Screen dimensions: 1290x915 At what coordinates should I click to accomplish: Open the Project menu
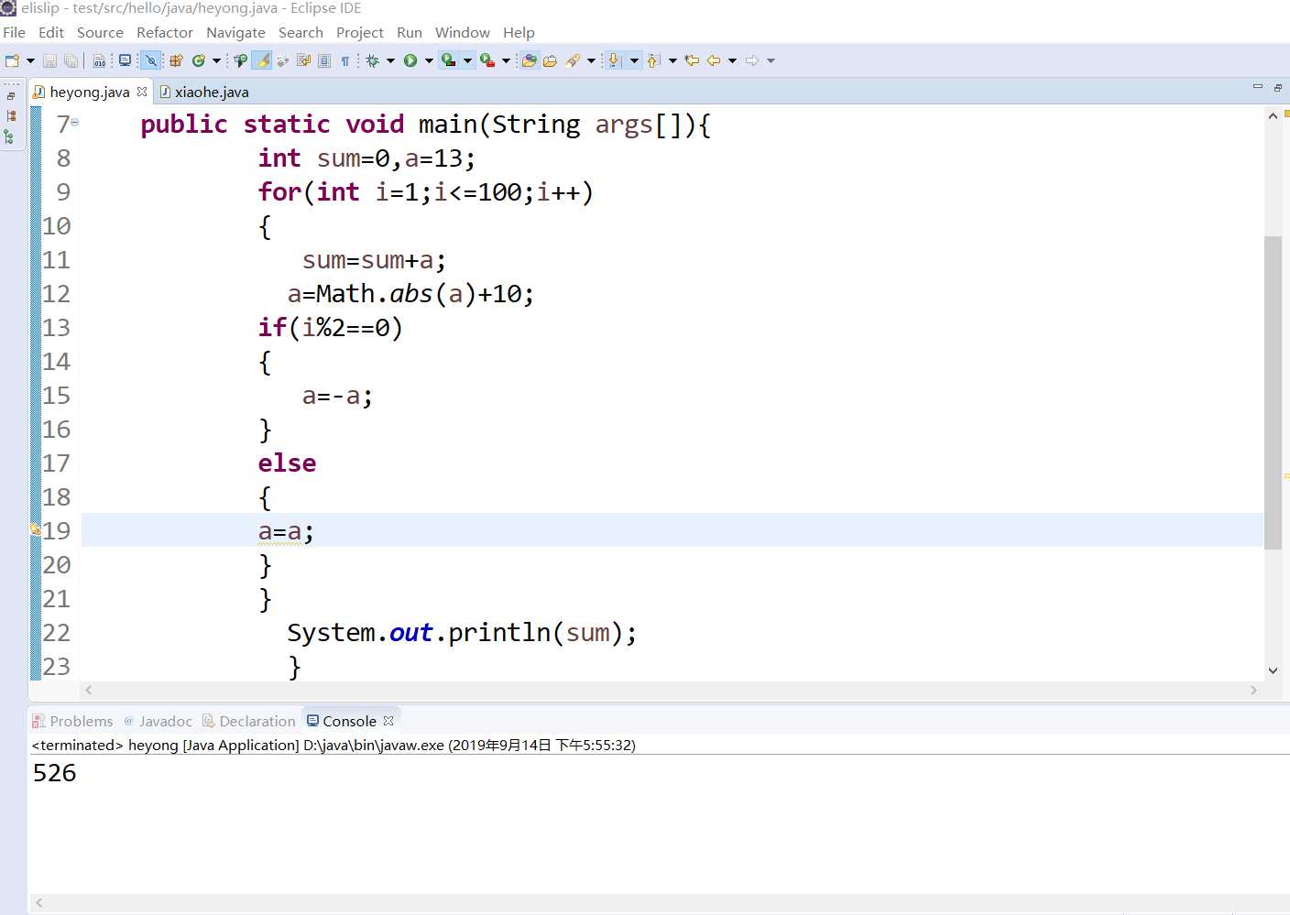click(x=360, y=32)
